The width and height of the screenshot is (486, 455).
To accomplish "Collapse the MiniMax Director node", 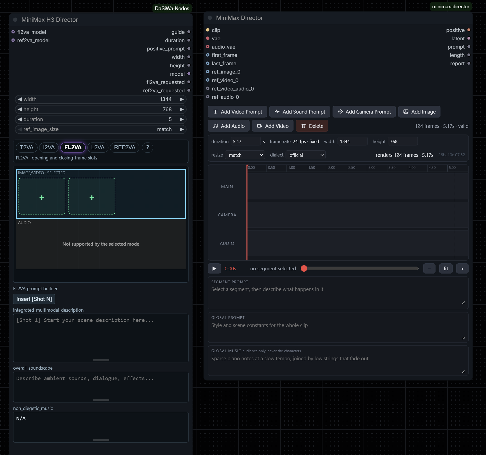I will 210,18.
